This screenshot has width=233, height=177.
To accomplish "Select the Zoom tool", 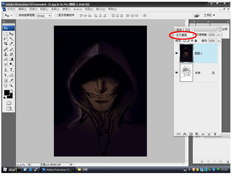I will click(x=11, y=85).
